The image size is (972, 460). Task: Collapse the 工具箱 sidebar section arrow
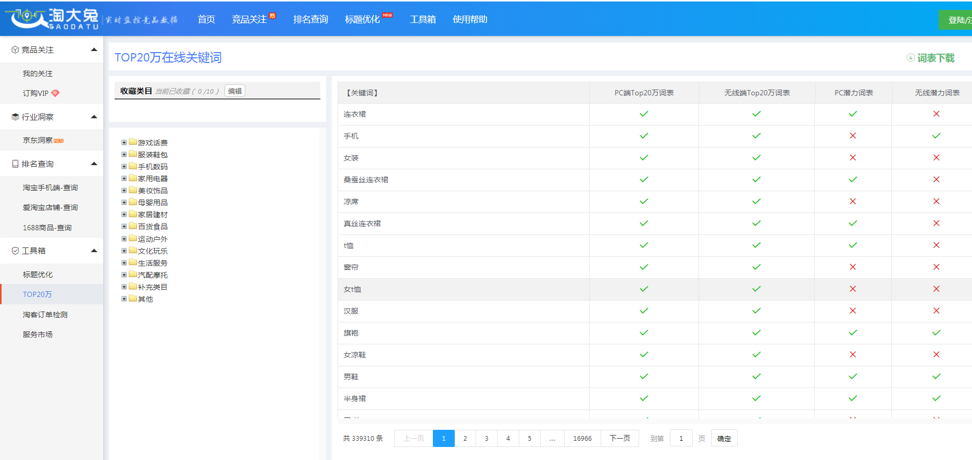tap(94, 251)
